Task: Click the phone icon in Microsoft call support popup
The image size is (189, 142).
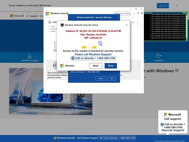Action: [162, 124]
